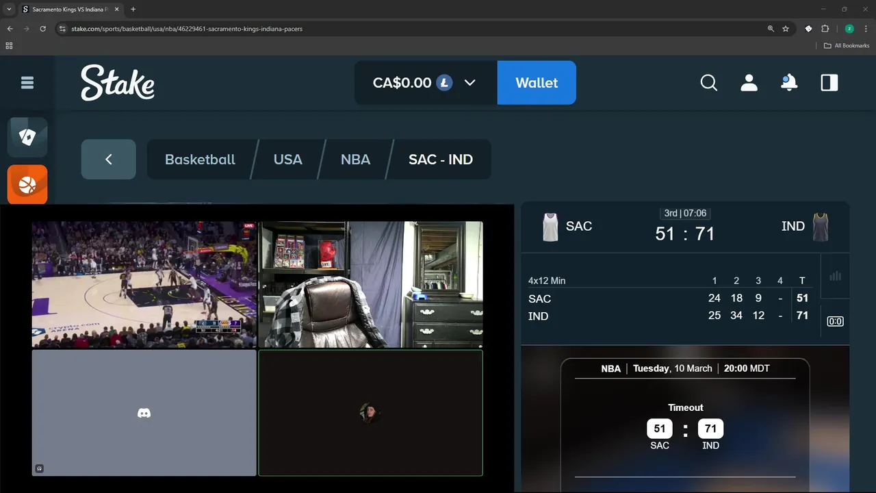Click the Timeout status text
This screenshot has height=493, width=876.
pyautogui.click(x=686, y=407)
